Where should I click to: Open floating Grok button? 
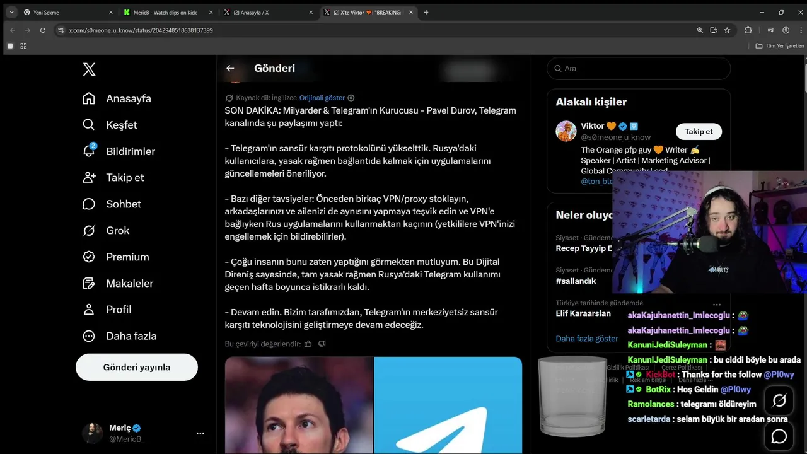coord(779,400)
